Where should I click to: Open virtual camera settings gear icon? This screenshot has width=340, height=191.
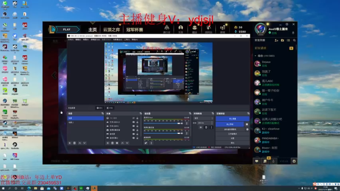[x=247, y=129]
